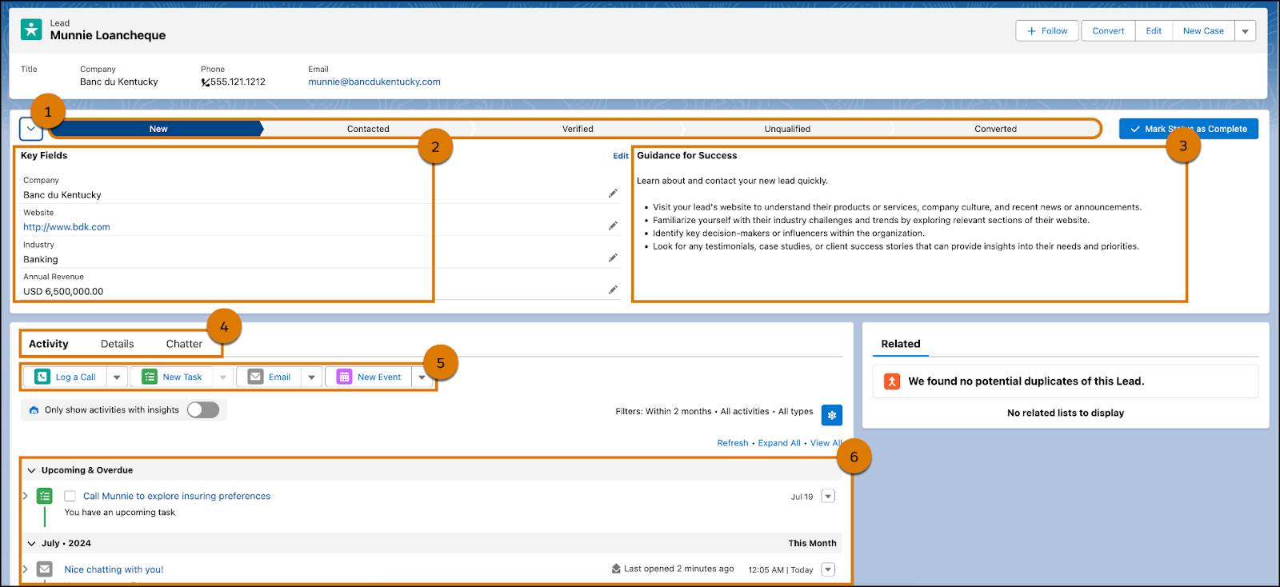Click the New Task checklist icon
1280x587 pixels.
coord(150,377)
